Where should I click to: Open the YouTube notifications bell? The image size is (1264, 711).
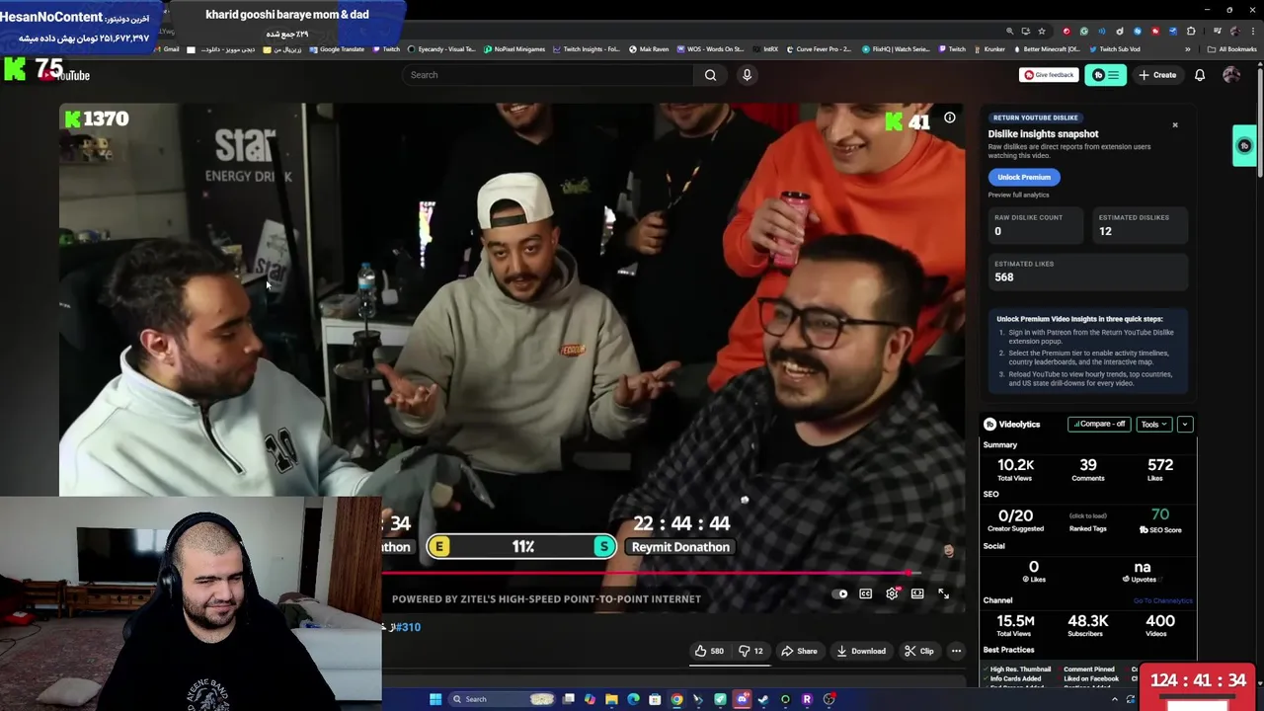[1200, 75]
